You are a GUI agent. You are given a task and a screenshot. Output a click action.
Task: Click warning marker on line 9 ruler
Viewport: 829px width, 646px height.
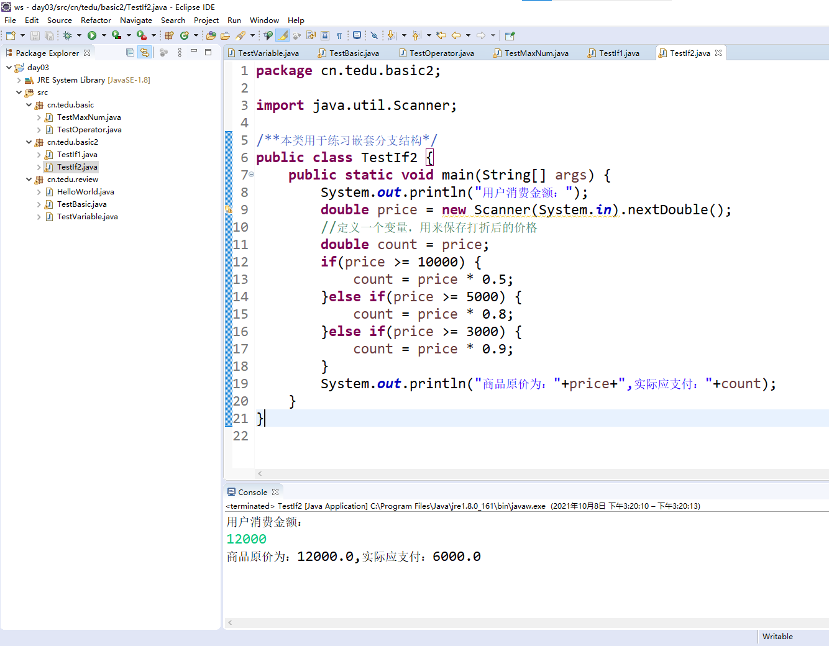(x=228, y=209)
